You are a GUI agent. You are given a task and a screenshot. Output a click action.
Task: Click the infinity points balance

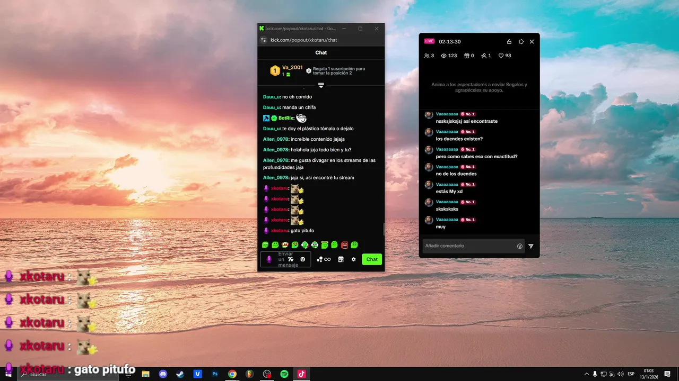tap(327, 259)
